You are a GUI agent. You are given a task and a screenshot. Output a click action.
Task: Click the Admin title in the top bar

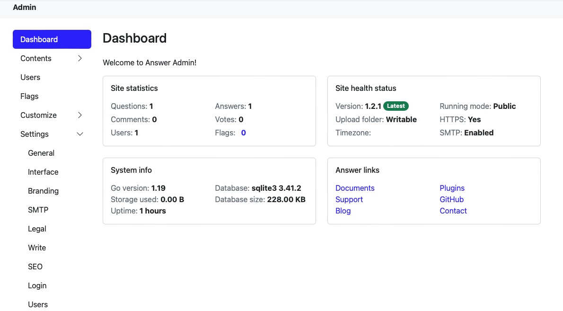24,7
